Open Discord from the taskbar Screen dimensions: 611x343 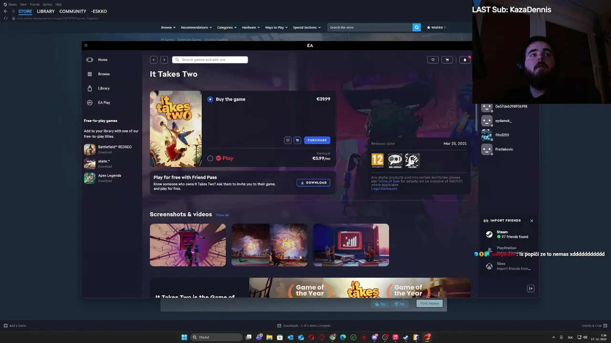(x=375, y=337)
